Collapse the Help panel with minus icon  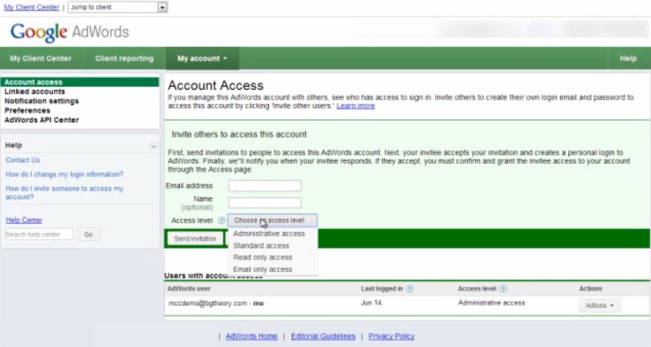pyautogui.click(x=153, y=145)
